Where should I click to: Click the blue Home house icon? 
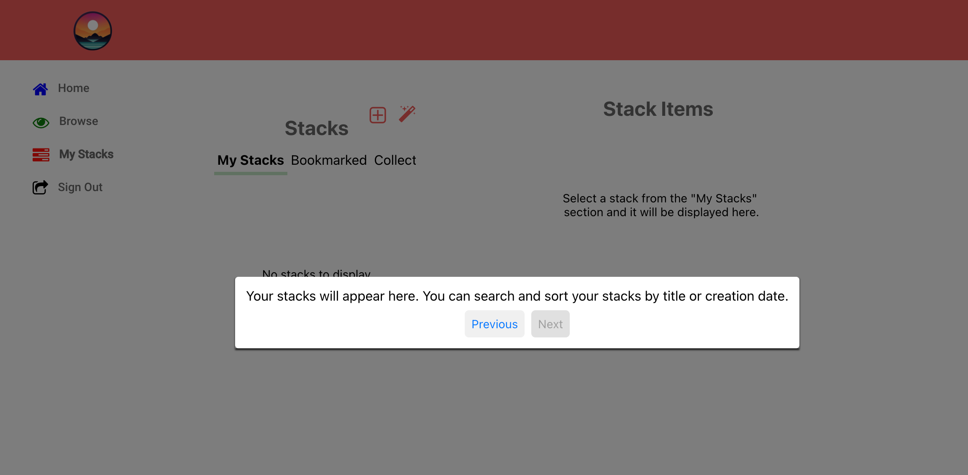(40, 89)
